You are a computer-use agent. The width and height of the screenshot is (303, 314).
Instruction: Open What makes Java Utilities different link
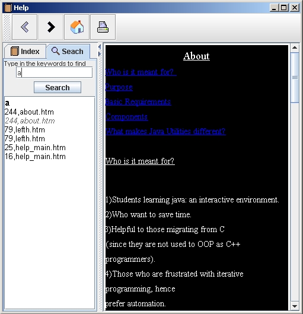(x=165, y=131)
